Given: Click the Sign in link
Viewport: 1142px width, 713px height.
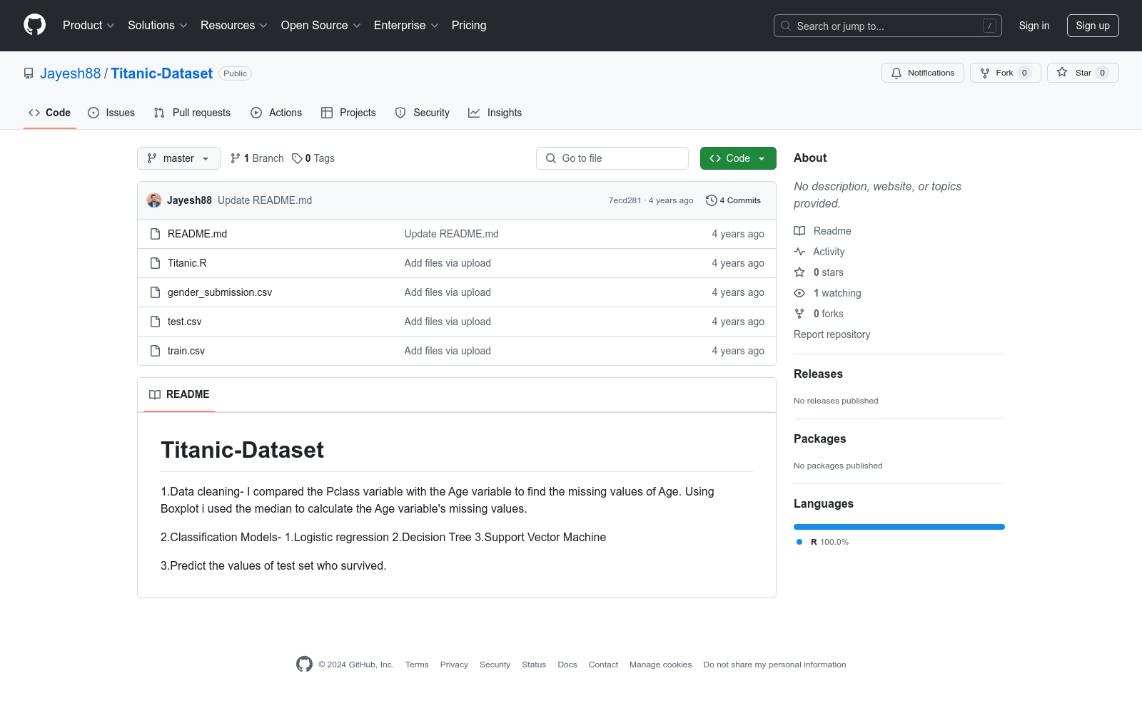Looking at the screenshot, I should click(1034, 26).
